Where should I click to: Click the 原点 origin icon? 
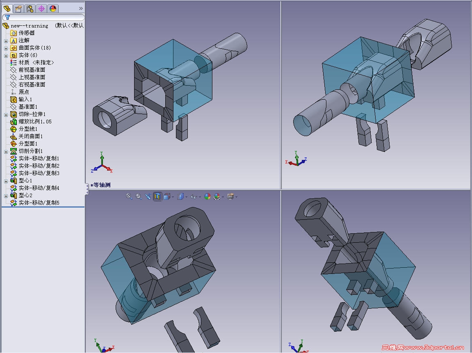pos(13,92)
